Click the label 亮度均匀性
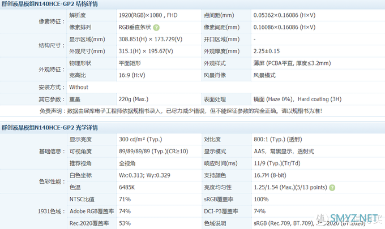 point(218,187)
